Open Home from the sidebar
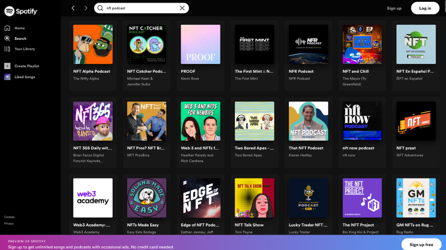 click(x=14, y=28)
